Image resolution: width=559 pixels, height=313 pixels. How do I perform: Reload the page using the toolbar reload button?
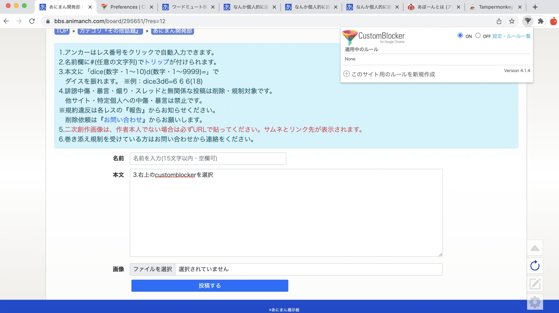click(x=32, y=21)
